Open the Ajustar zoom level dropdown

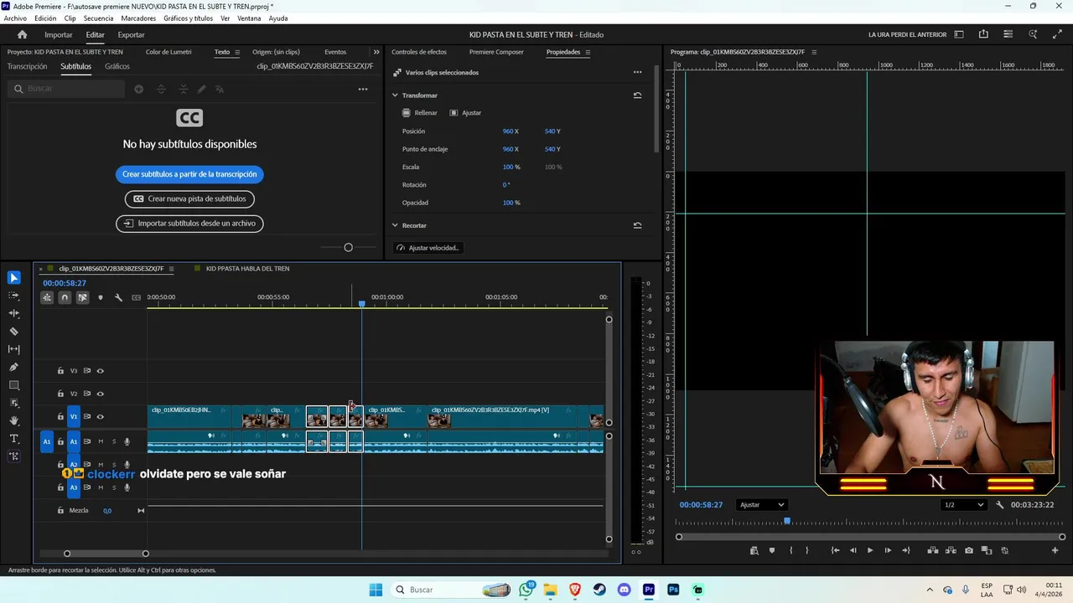[761, 505]
